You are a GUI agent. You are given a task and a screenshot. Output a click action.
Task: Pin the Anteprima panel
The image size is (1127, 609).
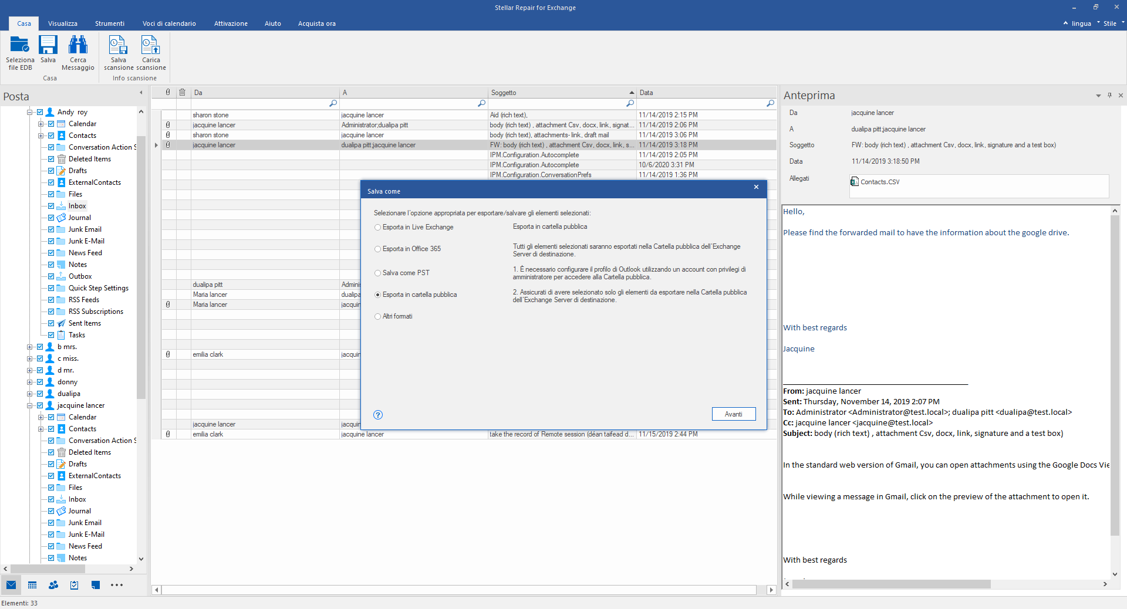pos(1109,95)
